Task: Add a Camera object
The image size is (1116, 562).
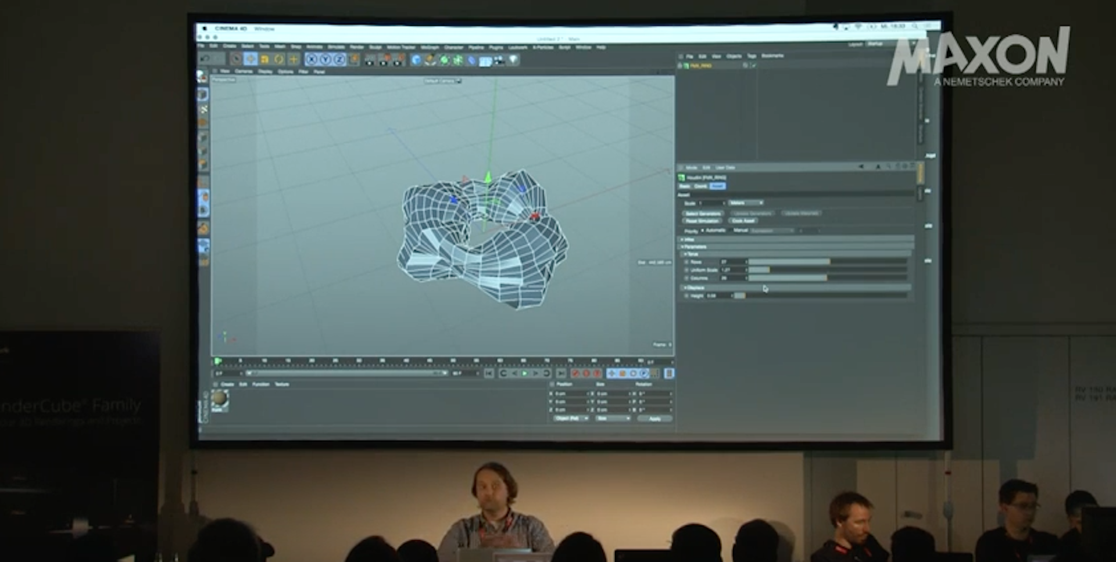Action: pyautogui.click(x=499, y=60)
